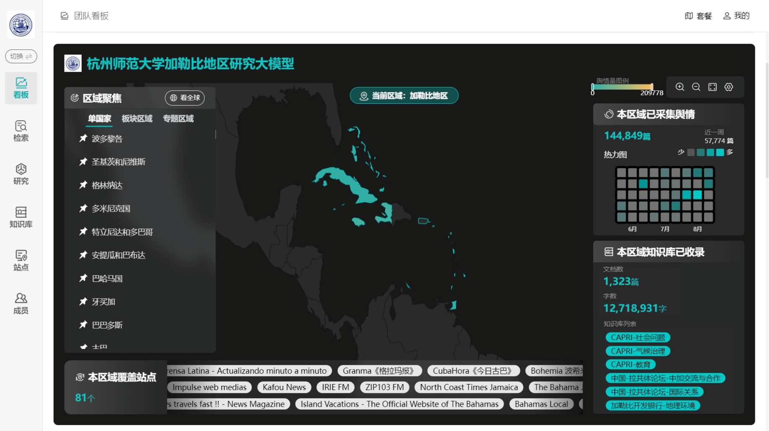Click the right handle of 舆情量 legend slider
The width and height of the screenshot is (769, 431).
(x=652, y=87)
